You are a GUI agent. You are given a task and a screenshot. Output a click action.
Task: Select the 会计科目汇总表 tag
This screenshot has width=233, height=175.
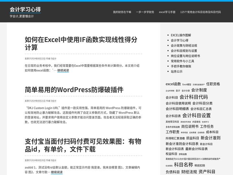coord(201,109)
